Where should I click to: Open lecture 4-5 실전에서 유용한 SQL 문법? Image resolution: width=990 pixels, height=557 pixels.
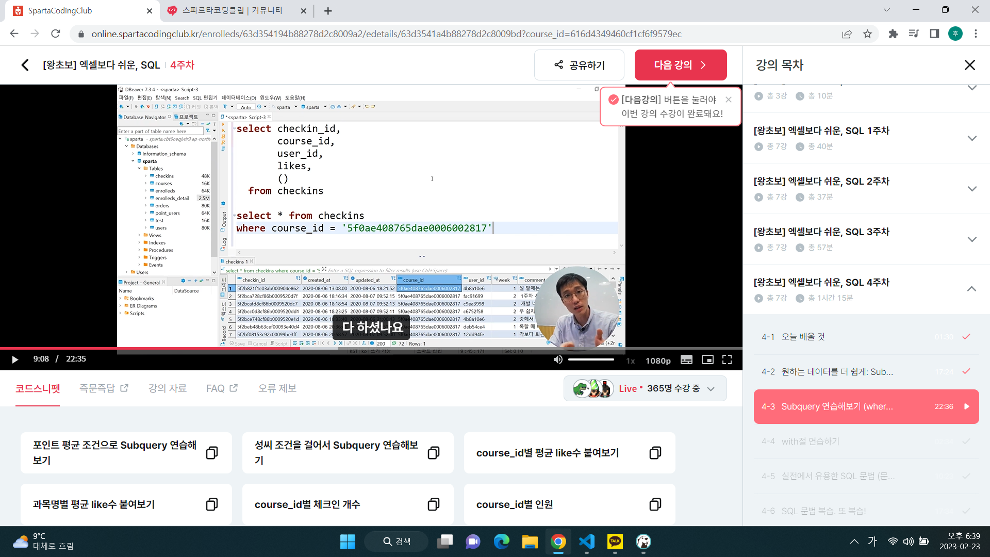point(866,476)
